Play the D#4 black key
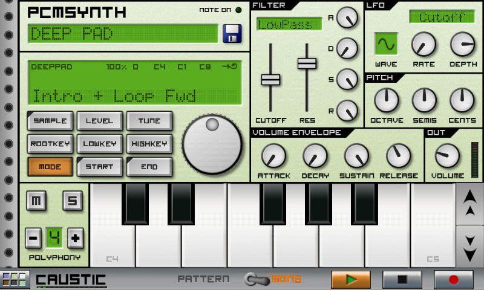Viewport: 484px width, 290px height. [181, 204]
